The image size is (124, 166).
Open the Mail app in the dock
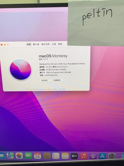2,156
